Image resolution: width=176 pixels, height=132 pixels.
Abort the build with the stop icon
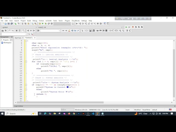click(x=52, y=24)
